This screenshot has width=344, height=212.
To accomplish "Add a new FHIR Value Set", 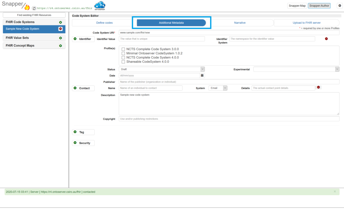I will click(60, 38).
